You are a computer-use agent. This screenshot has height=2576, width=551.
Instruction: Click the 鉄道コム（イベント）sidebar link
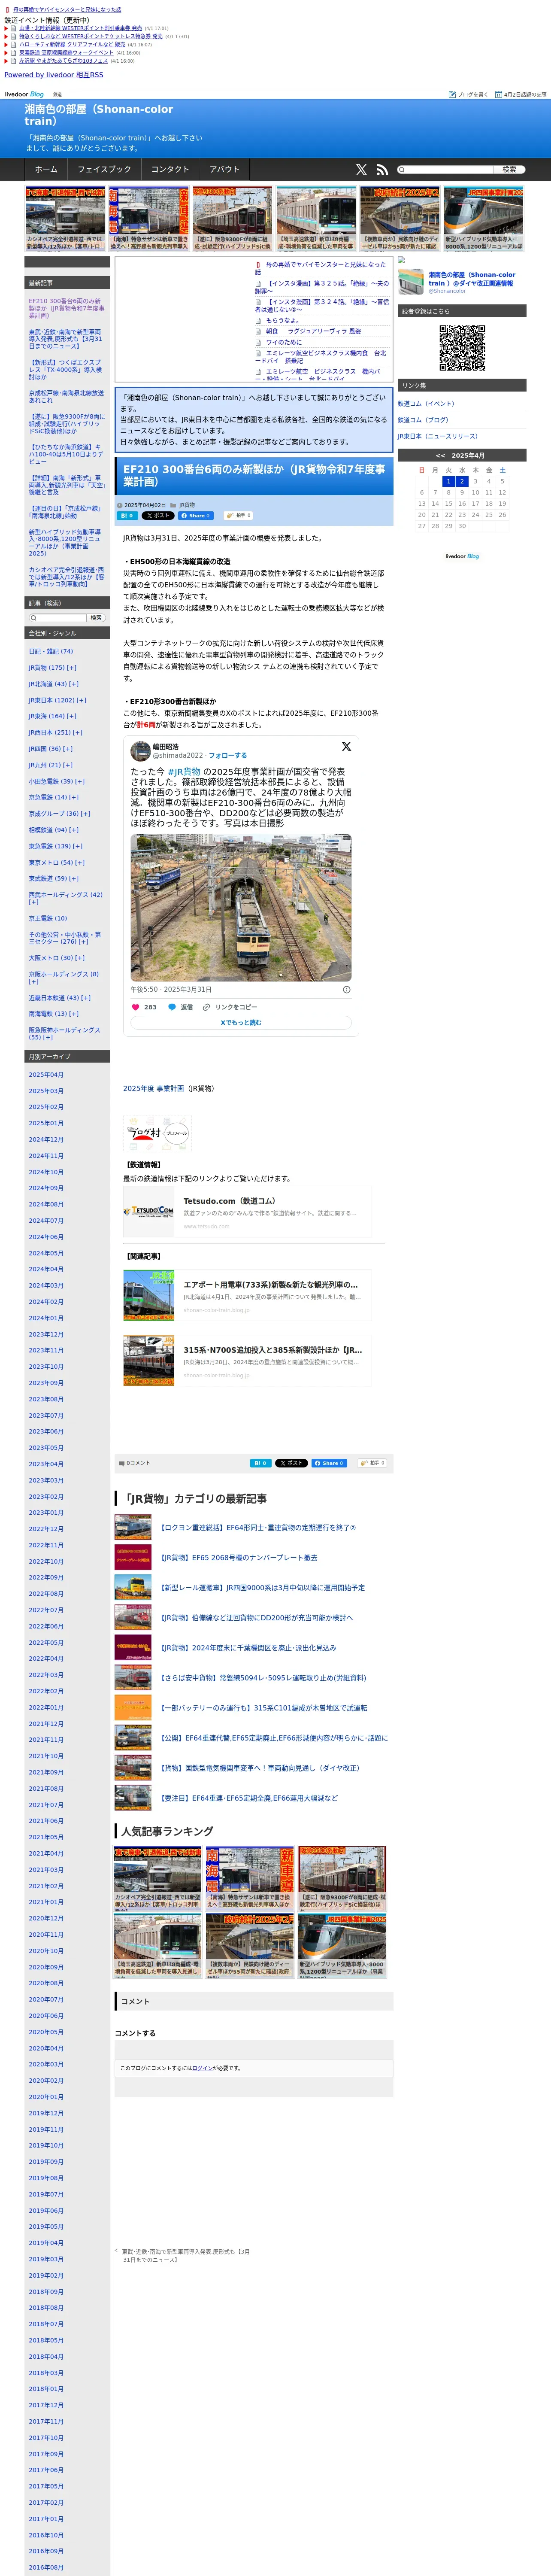tap(426, 404)
